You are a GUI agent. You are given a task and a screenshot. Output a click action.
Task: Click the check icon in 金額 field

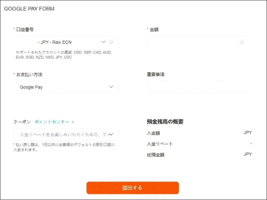coord(242,42)
